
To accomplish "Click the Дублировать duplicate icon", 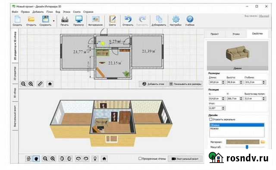I will click(159, 19).
